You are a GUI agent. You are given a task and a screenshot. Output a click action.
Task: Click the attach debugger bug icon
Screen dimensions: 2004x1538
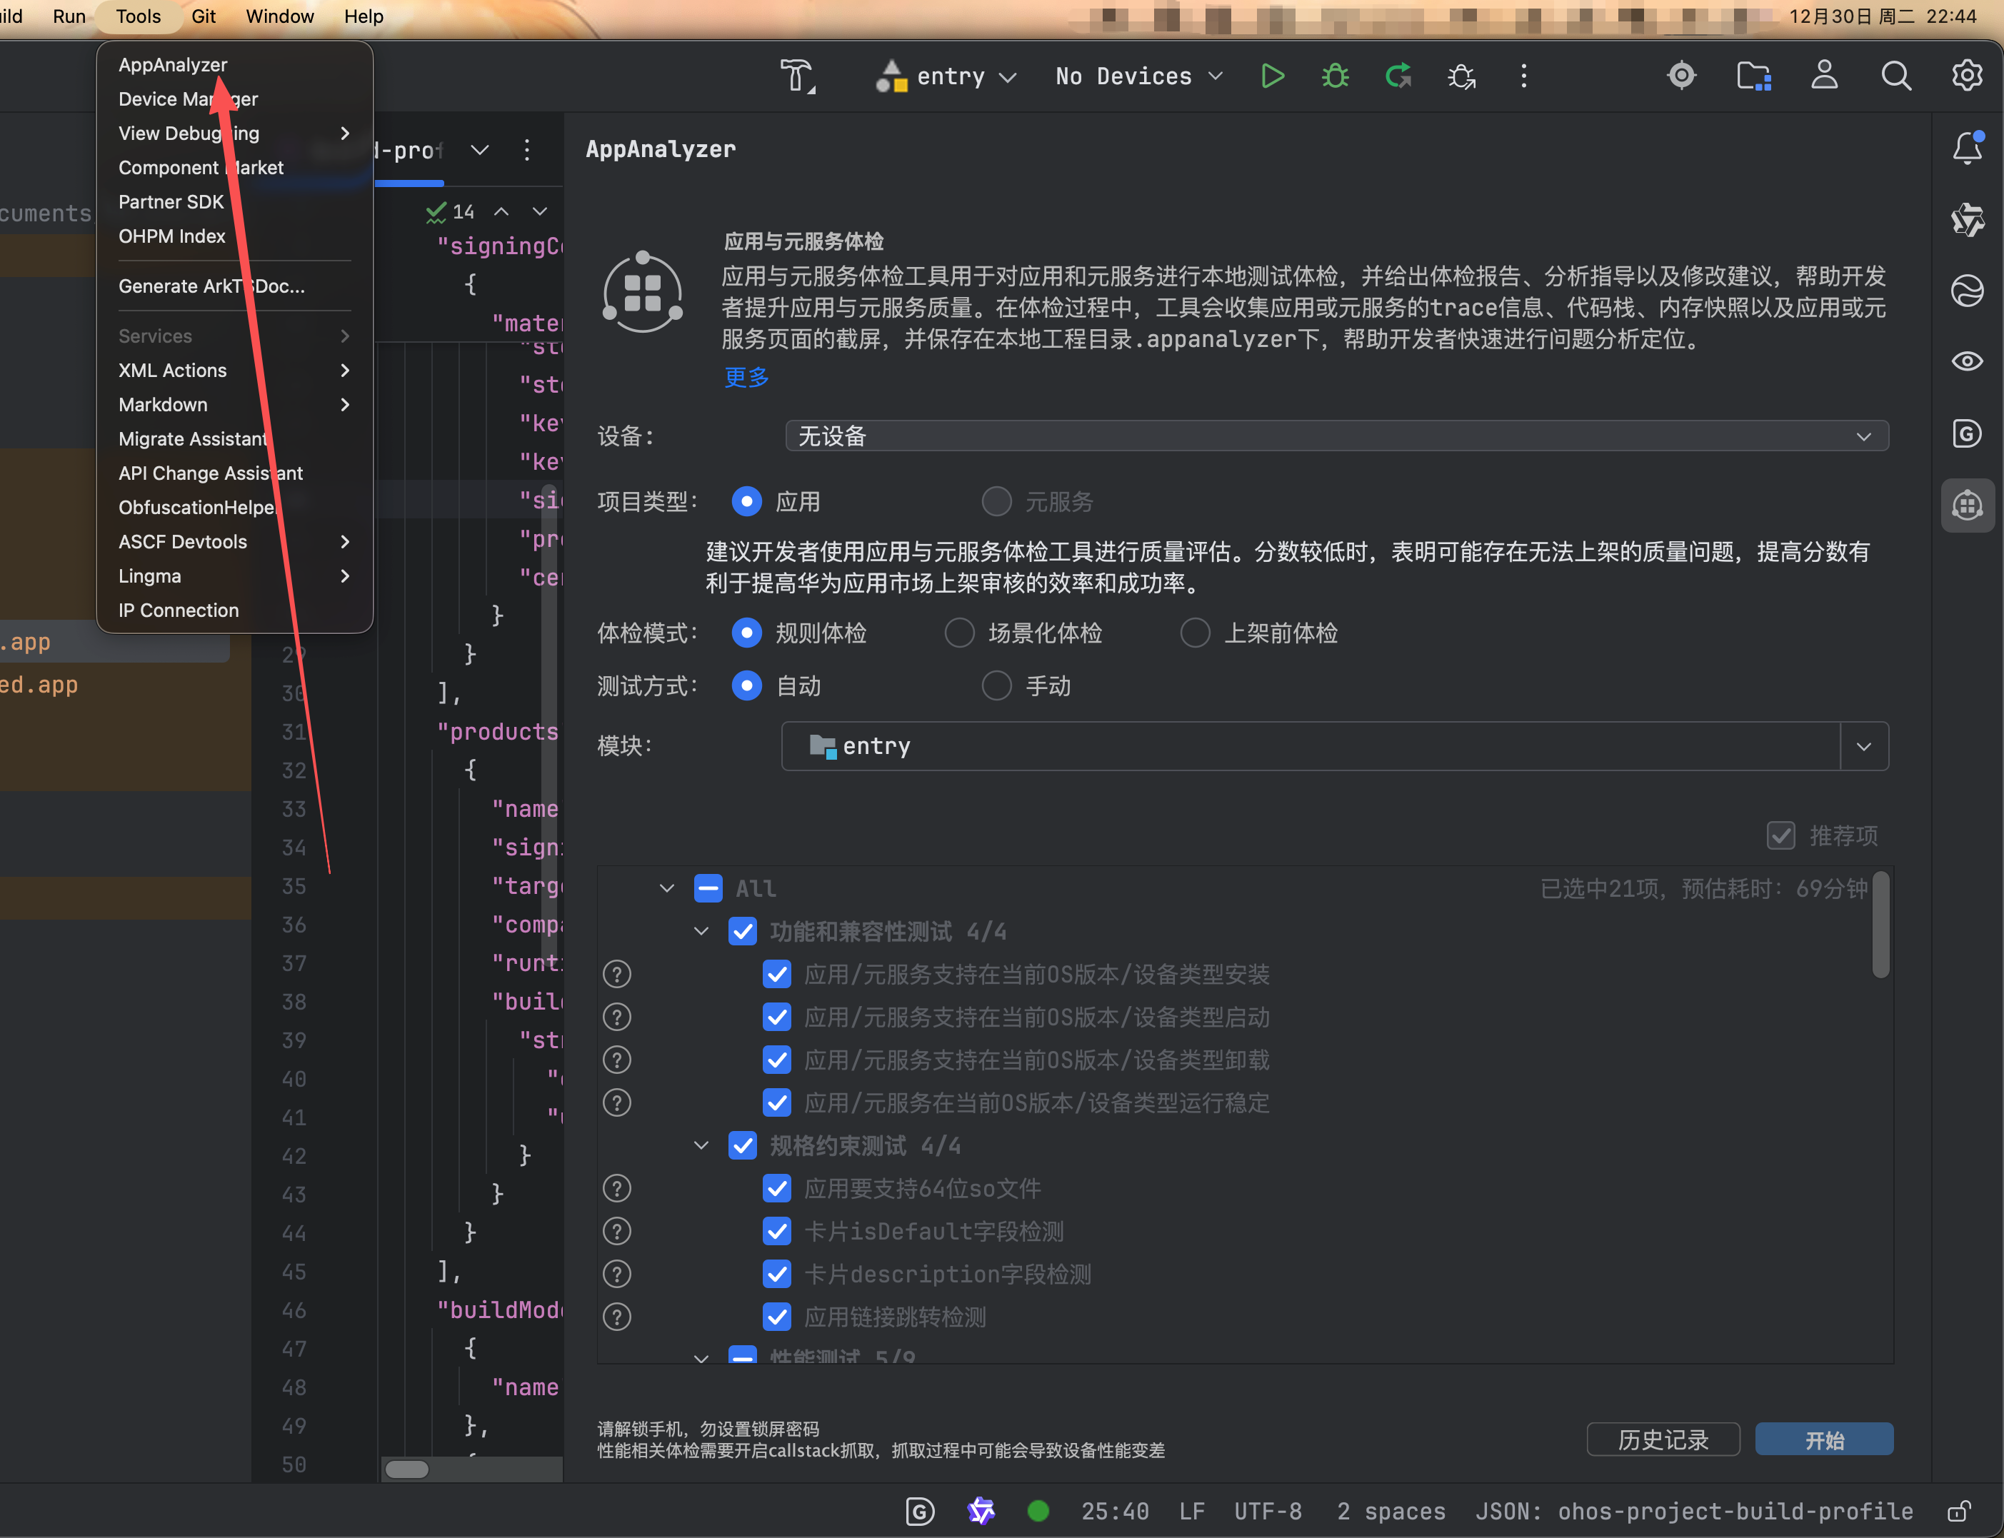(x=1461, y=76)
